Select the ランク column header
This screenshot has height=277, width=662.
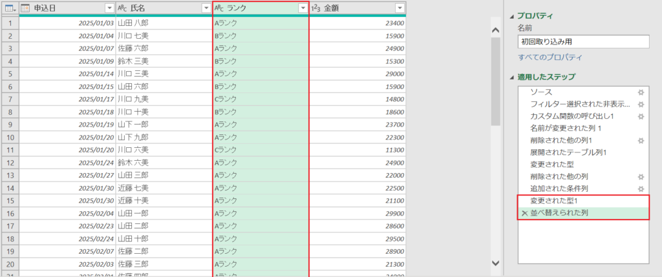coord(261,8)
